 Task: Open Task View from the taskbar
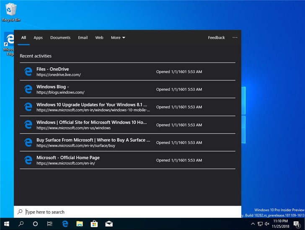tap(49, 224)
